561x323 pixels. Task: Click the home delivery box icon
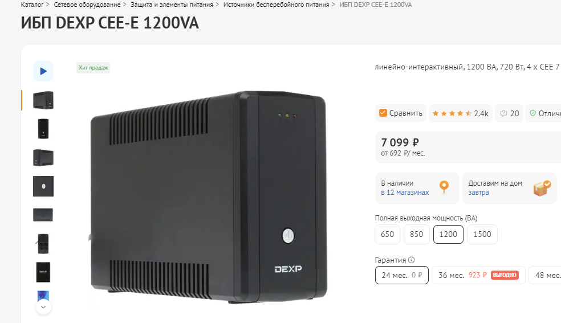coord(542,188)
